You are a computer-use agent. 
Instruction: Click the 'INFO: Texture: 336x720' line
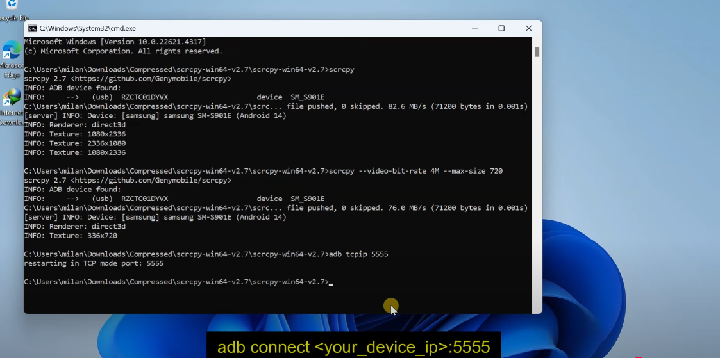[71, 236]
